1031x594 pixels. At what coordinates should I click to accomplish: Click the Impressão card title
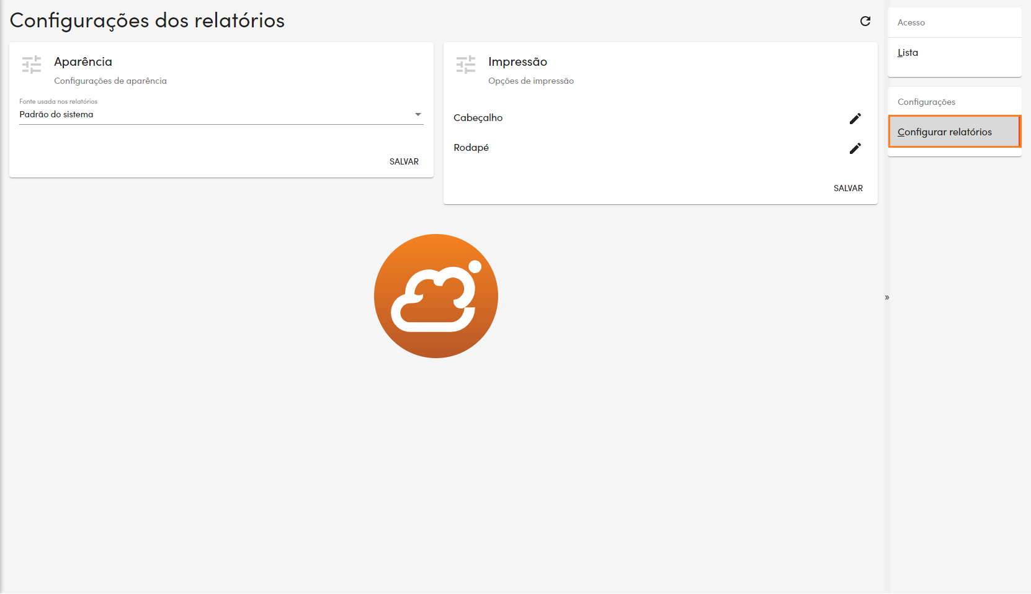[517, 61]
